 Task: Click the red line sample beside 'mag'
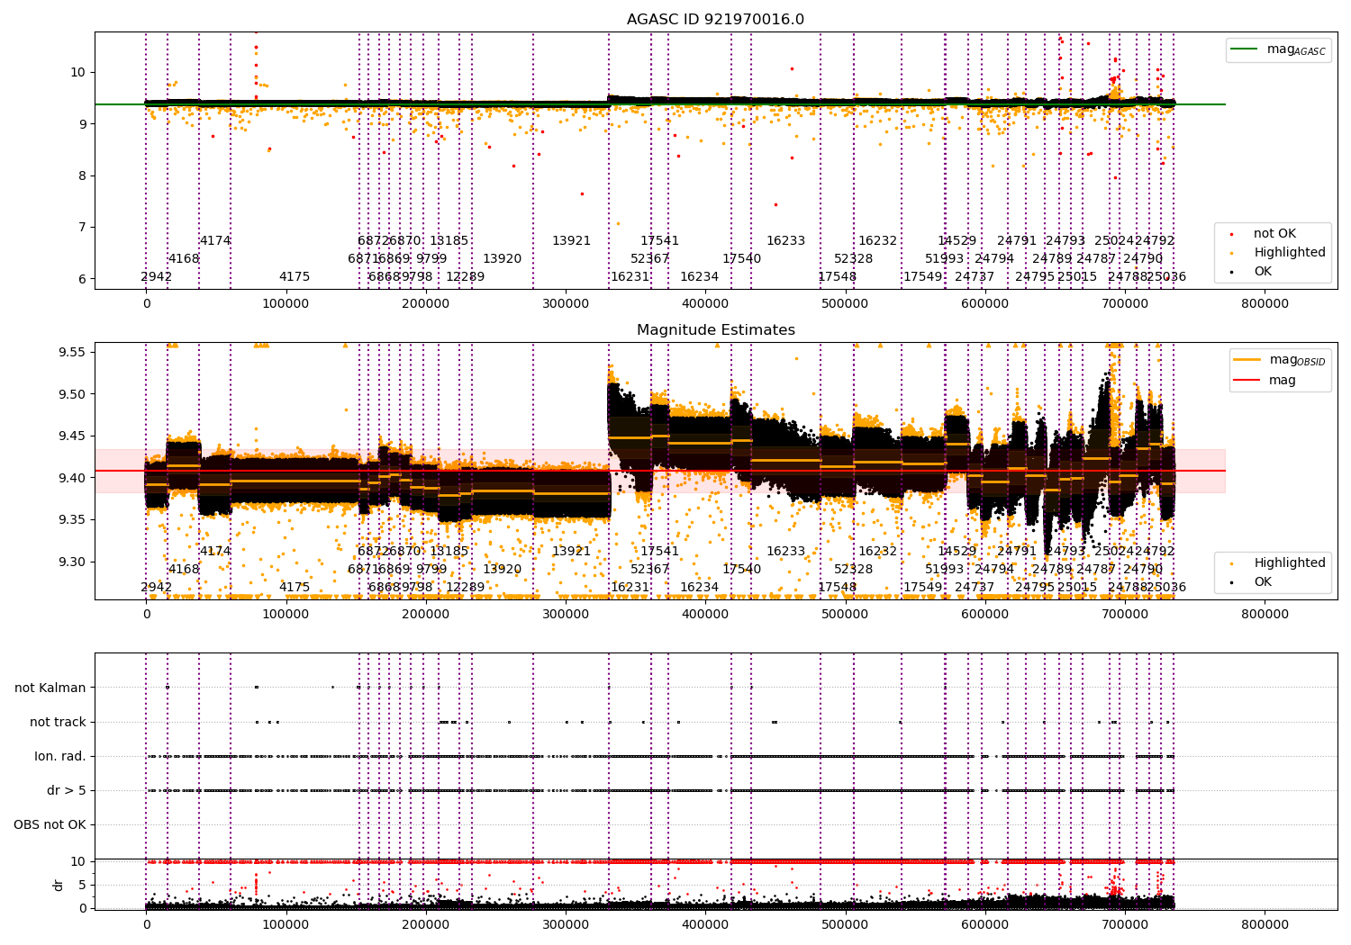tap(1247, 381)
